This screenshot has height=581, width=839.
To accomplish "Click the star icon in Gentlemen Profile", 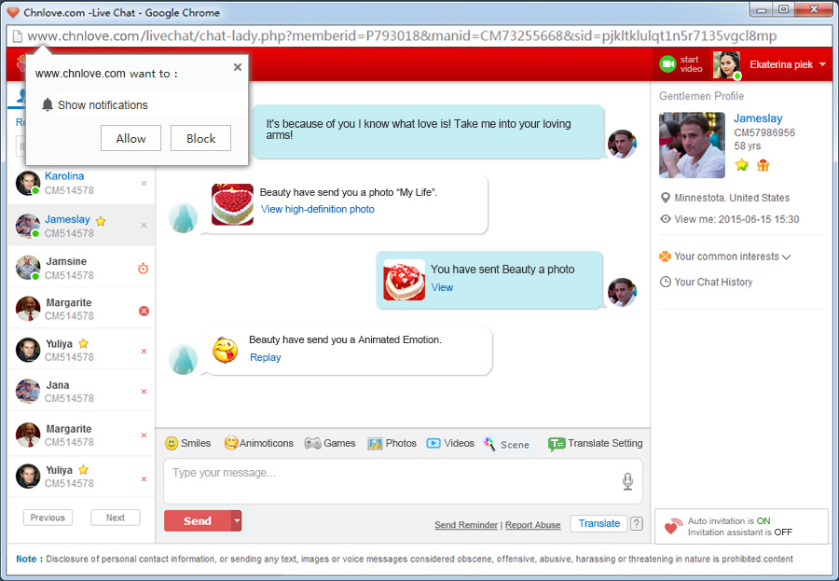I will pyautogui.click(x=742, y=165).
